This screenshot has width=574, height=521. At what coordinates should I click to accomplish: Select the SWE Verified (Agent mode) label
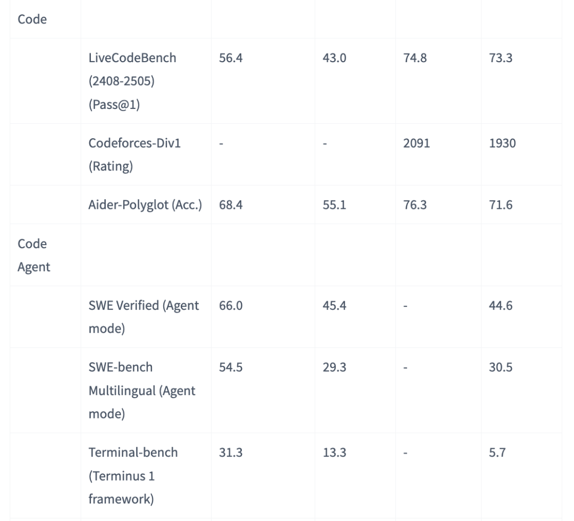143,317
